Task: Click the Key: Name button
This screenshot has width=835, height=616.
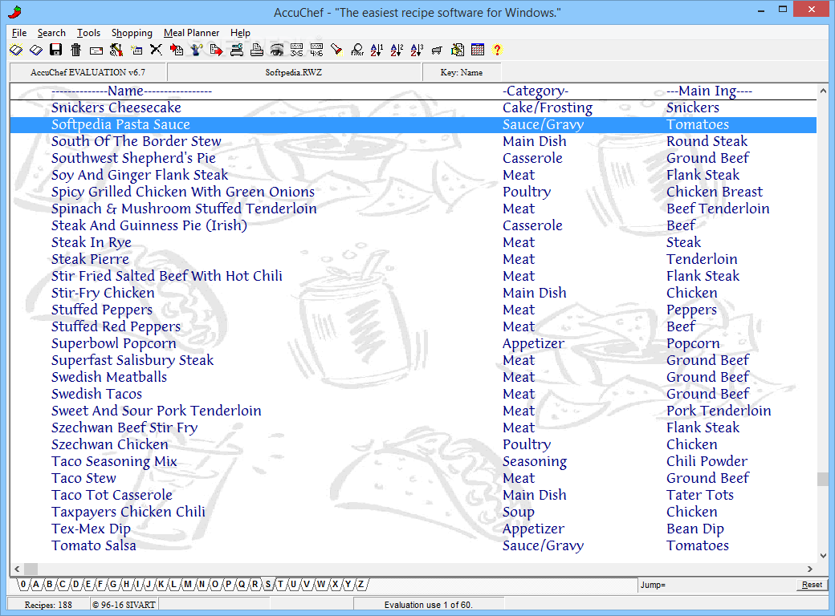Action: (x=462, y=72)
